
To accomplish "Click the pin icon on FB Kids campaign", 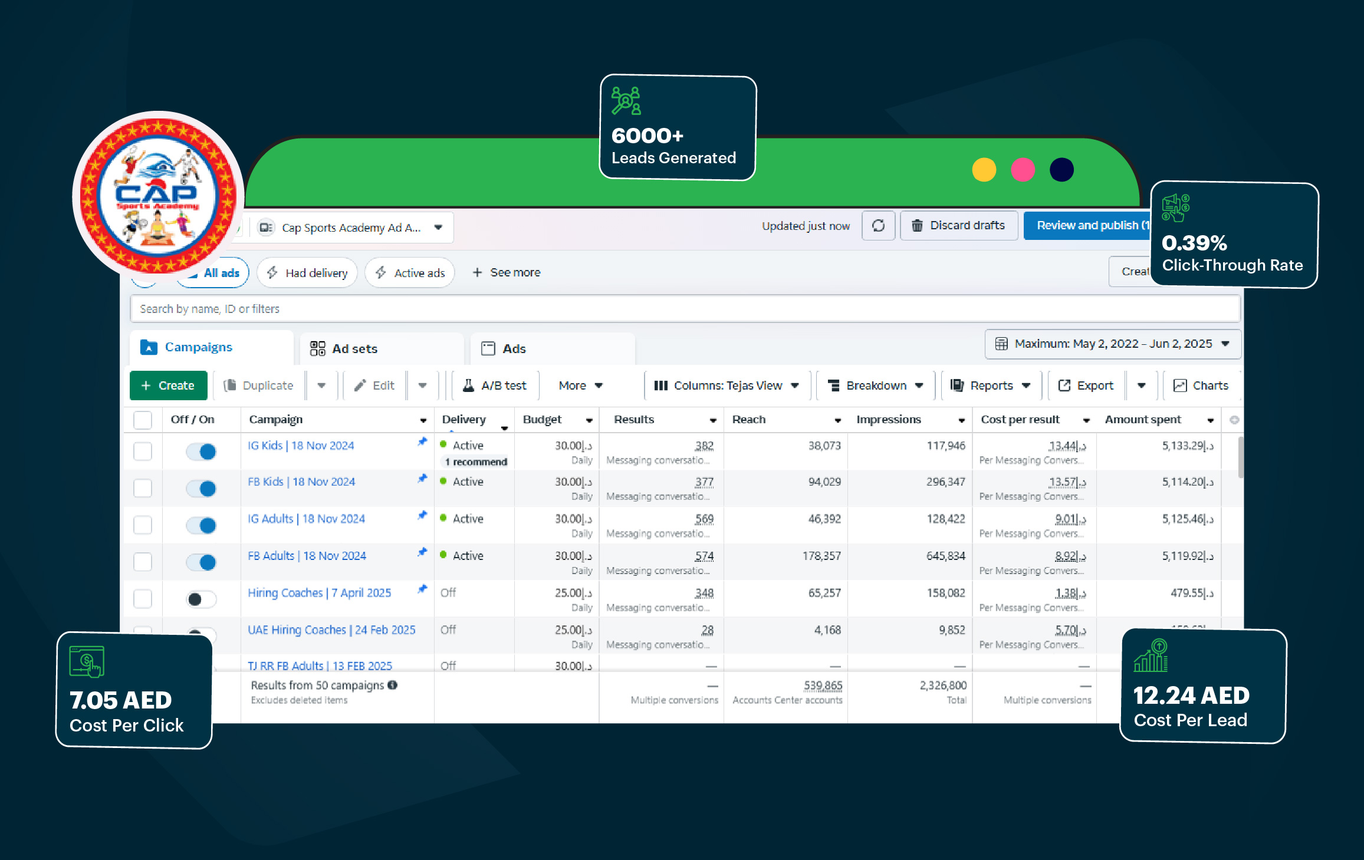I will click(422, 478).
